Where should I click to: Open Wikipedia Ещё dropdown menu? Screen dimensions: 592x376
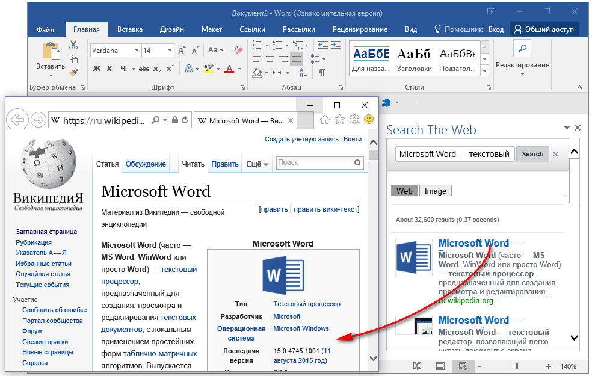[257, 164]
